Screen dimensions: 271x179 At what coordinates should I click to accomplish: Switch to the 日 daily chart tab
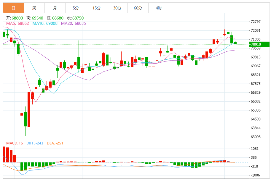point(13,8)
